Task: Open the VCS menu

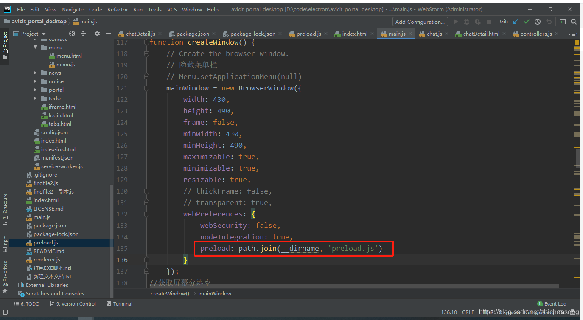Action: pyautogui.click(x=172, y=9)
